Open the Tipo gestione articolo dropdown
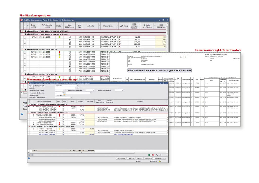This screenshot has width=259, height=183. (77, 86)
